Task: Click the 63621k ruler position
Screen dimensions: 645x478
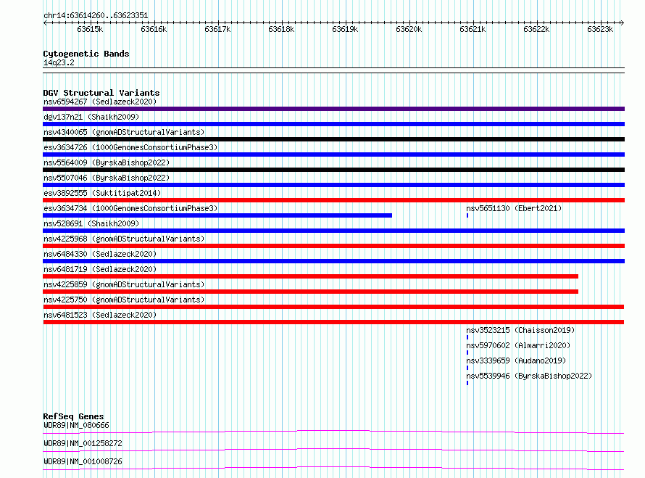Action: pos(473,29)
